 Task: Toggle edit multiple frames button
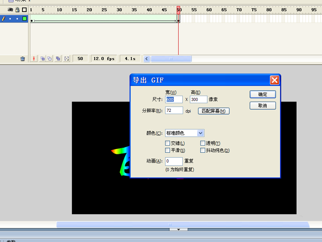58,58
